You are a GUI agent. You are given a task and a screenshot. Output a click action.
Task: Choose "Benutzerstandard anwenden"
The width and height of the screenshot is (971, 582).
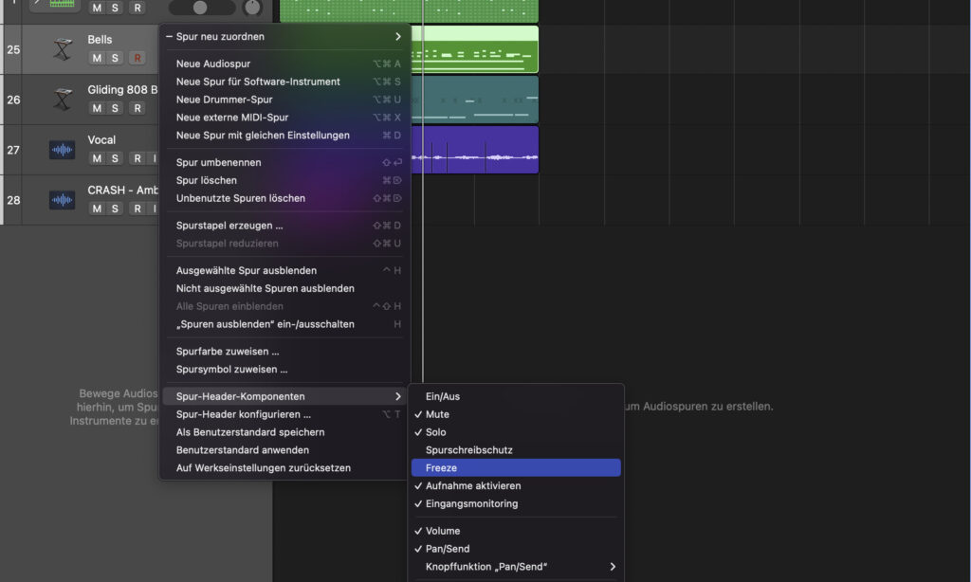[284, 450]
